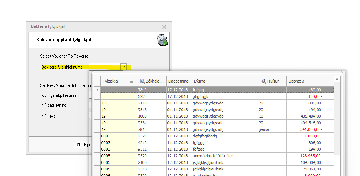
Task: Click the search icon in Bókhald column header
Action: point(142,81)
